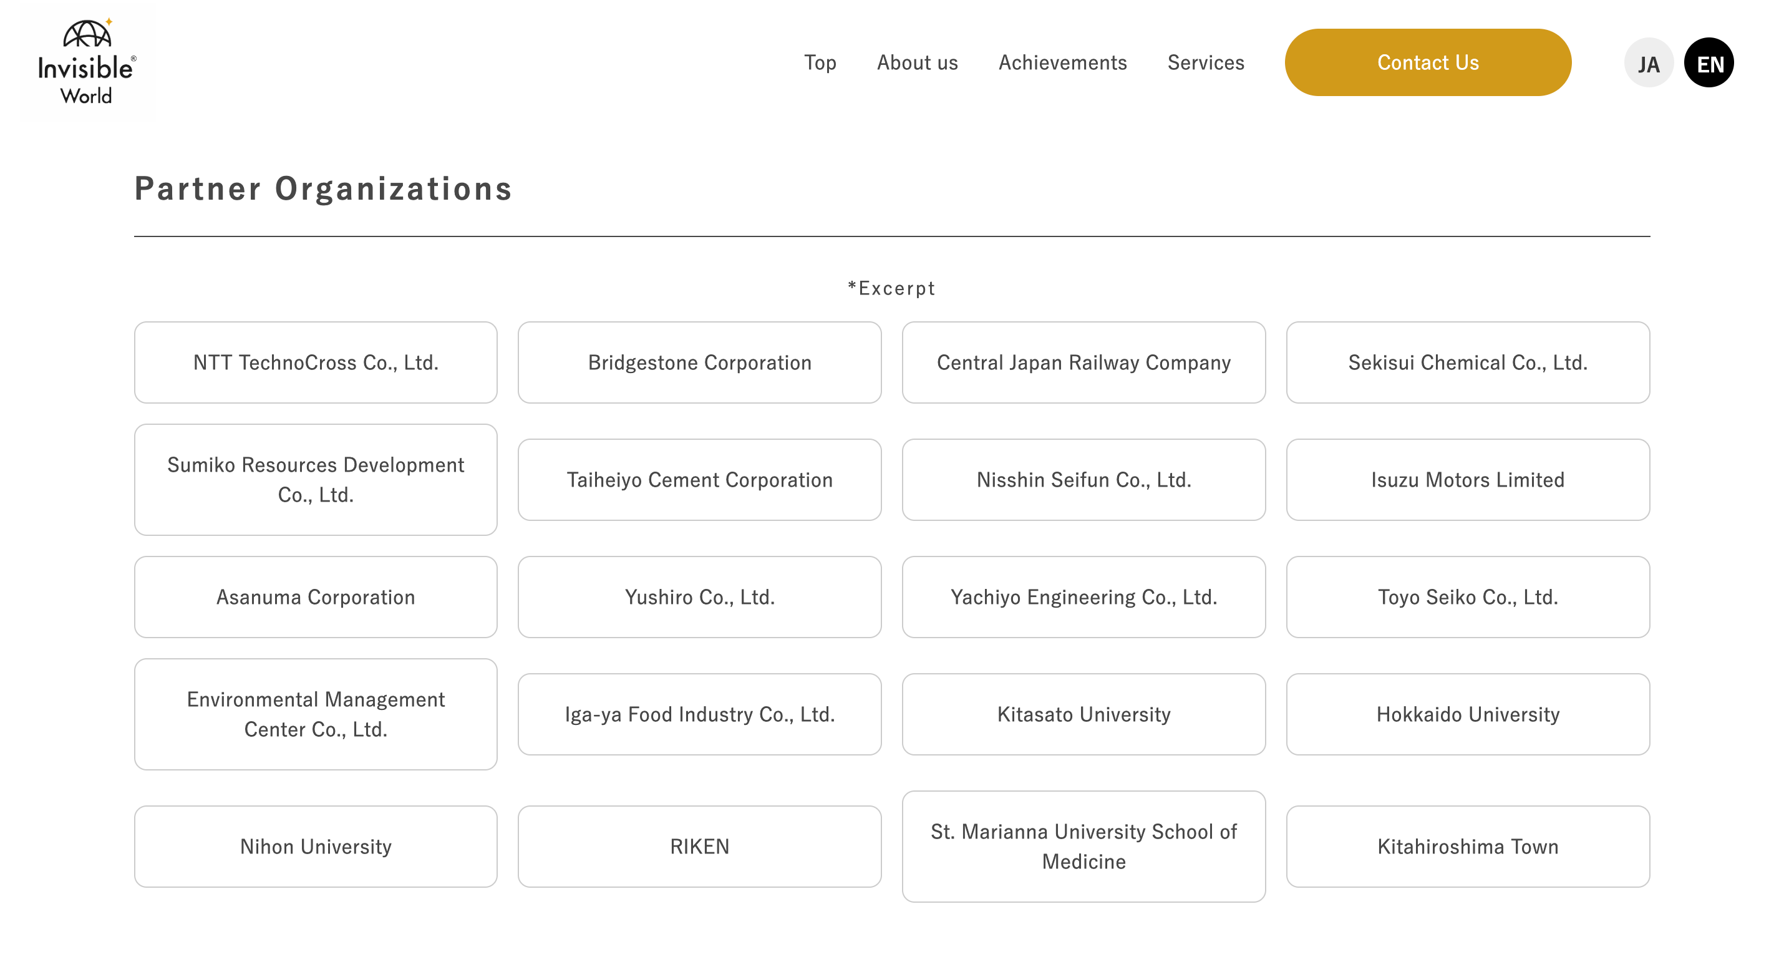Click the Kitasato University card
Viewport: 1784px width, 962px height.
1084,714
